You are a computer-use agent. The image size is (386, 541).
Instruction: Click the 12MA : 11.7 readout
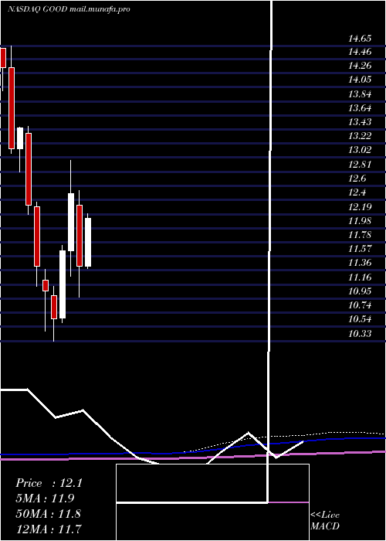[49, 529]
